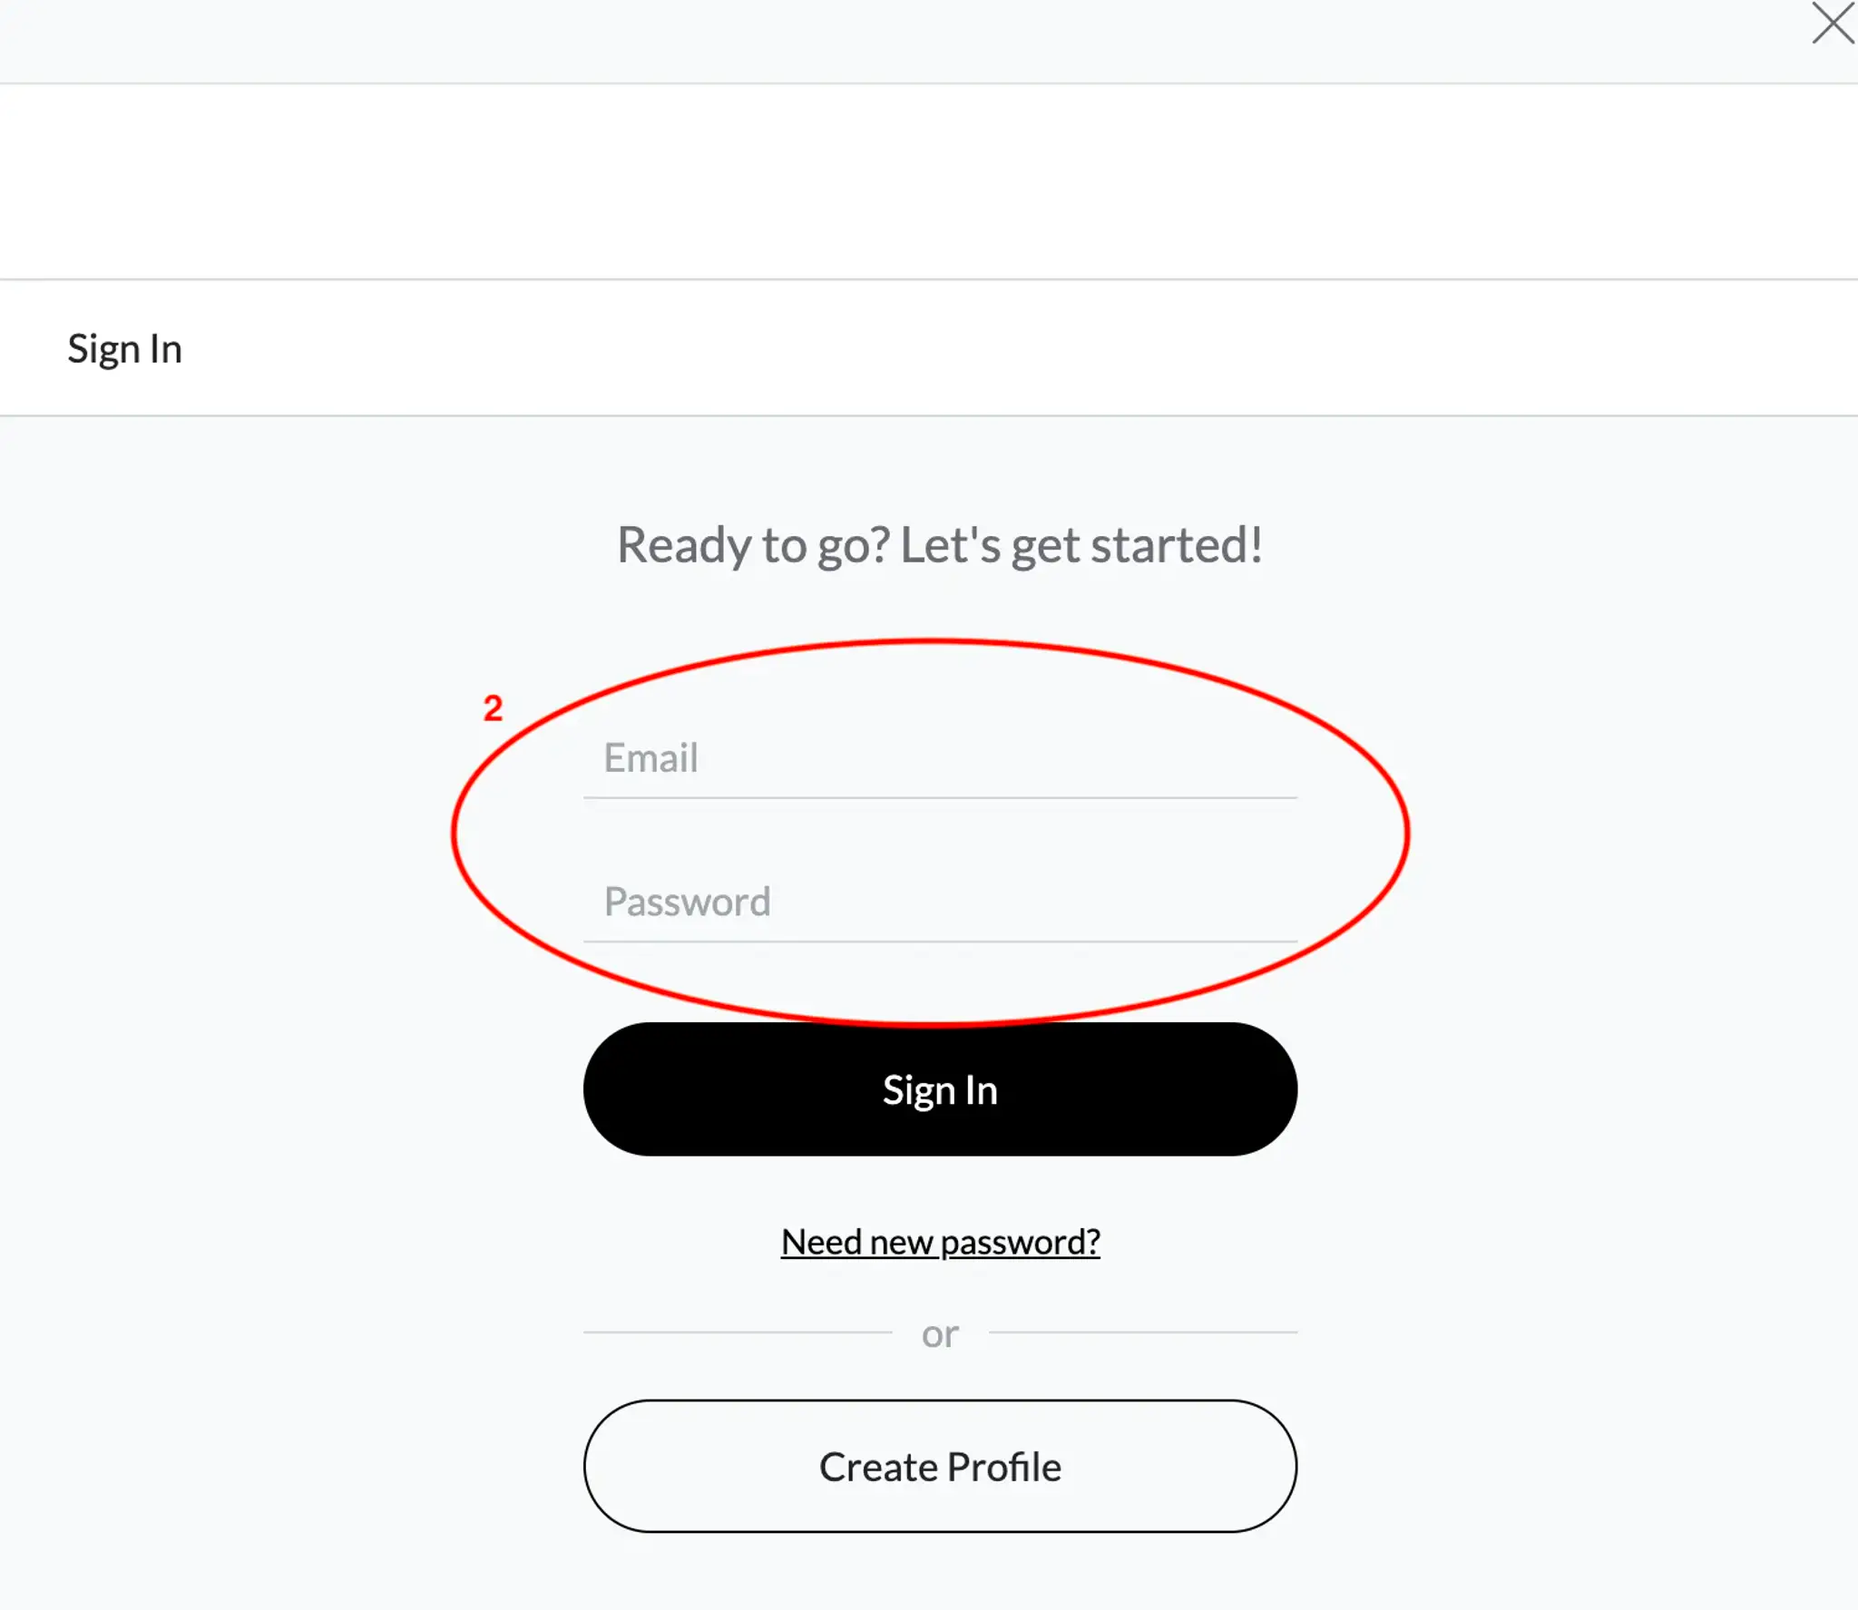Image resolution: width=1858 pixels, height=1610 pixels.
Task: Click the Create Profile button
Action: coord(940,1467)
